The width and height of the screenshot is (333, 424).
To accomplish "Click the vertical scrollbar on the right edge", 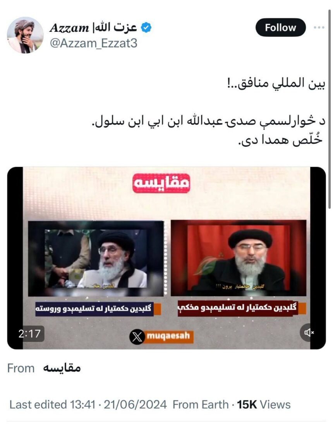I will click(x=330, y=109).
